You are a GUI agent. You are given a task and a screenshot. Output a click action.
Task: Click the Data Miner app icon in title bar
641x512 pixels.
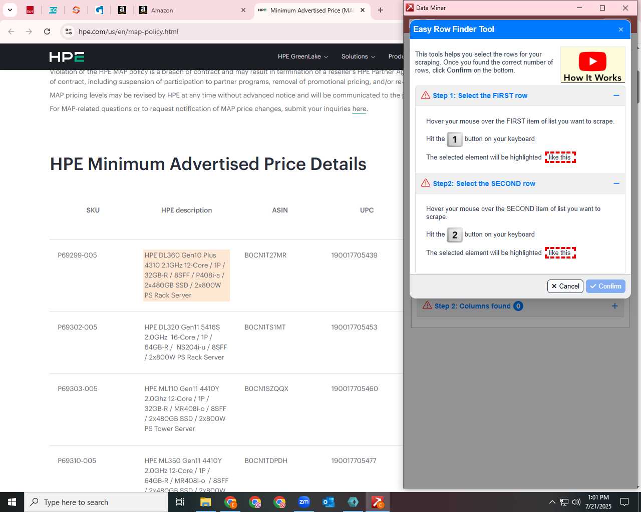[x=410, y=7]
